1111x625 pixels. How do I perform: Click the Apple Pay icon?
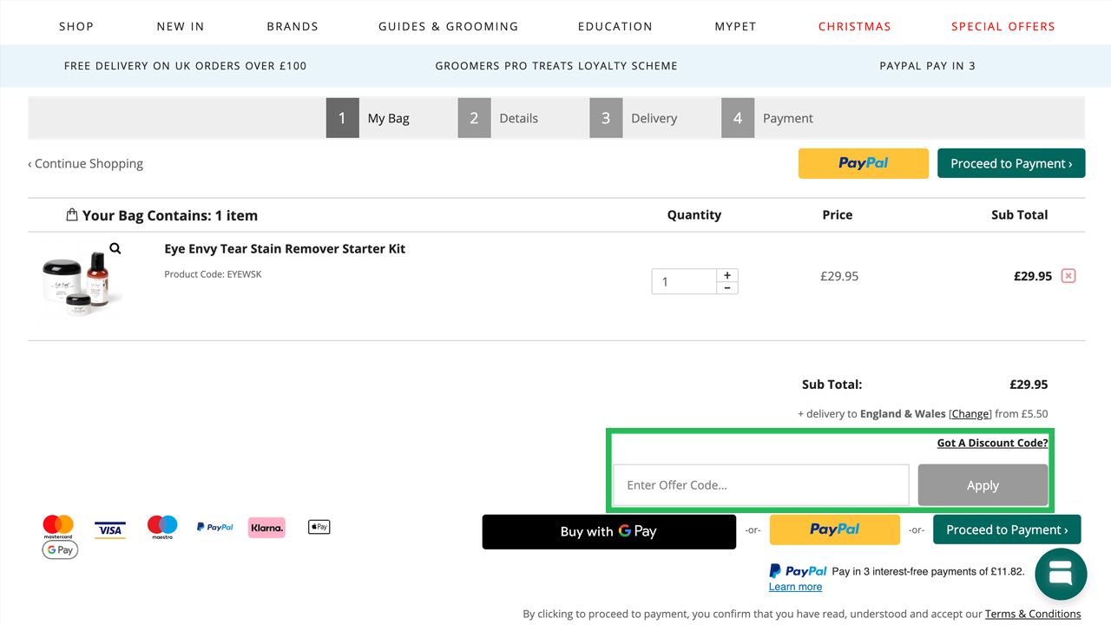coord(319,527)
